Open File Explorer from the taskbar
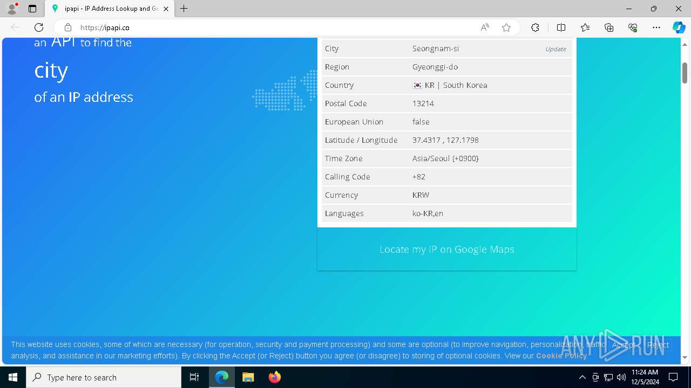This screenshot has height=388, width=691. 248,377
